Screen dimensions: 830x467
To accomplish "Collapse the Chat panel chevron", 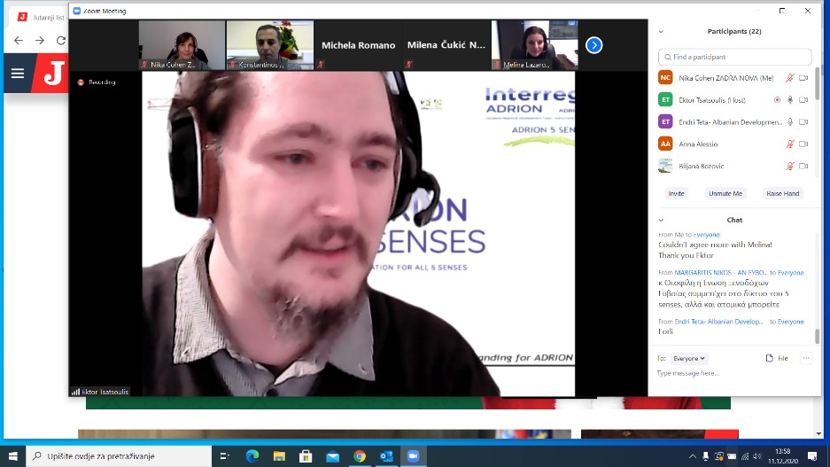I will coord(661,220).
